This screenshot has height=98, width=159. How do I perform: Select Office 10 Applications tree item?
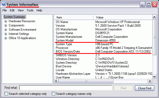(x=22, y=38)
